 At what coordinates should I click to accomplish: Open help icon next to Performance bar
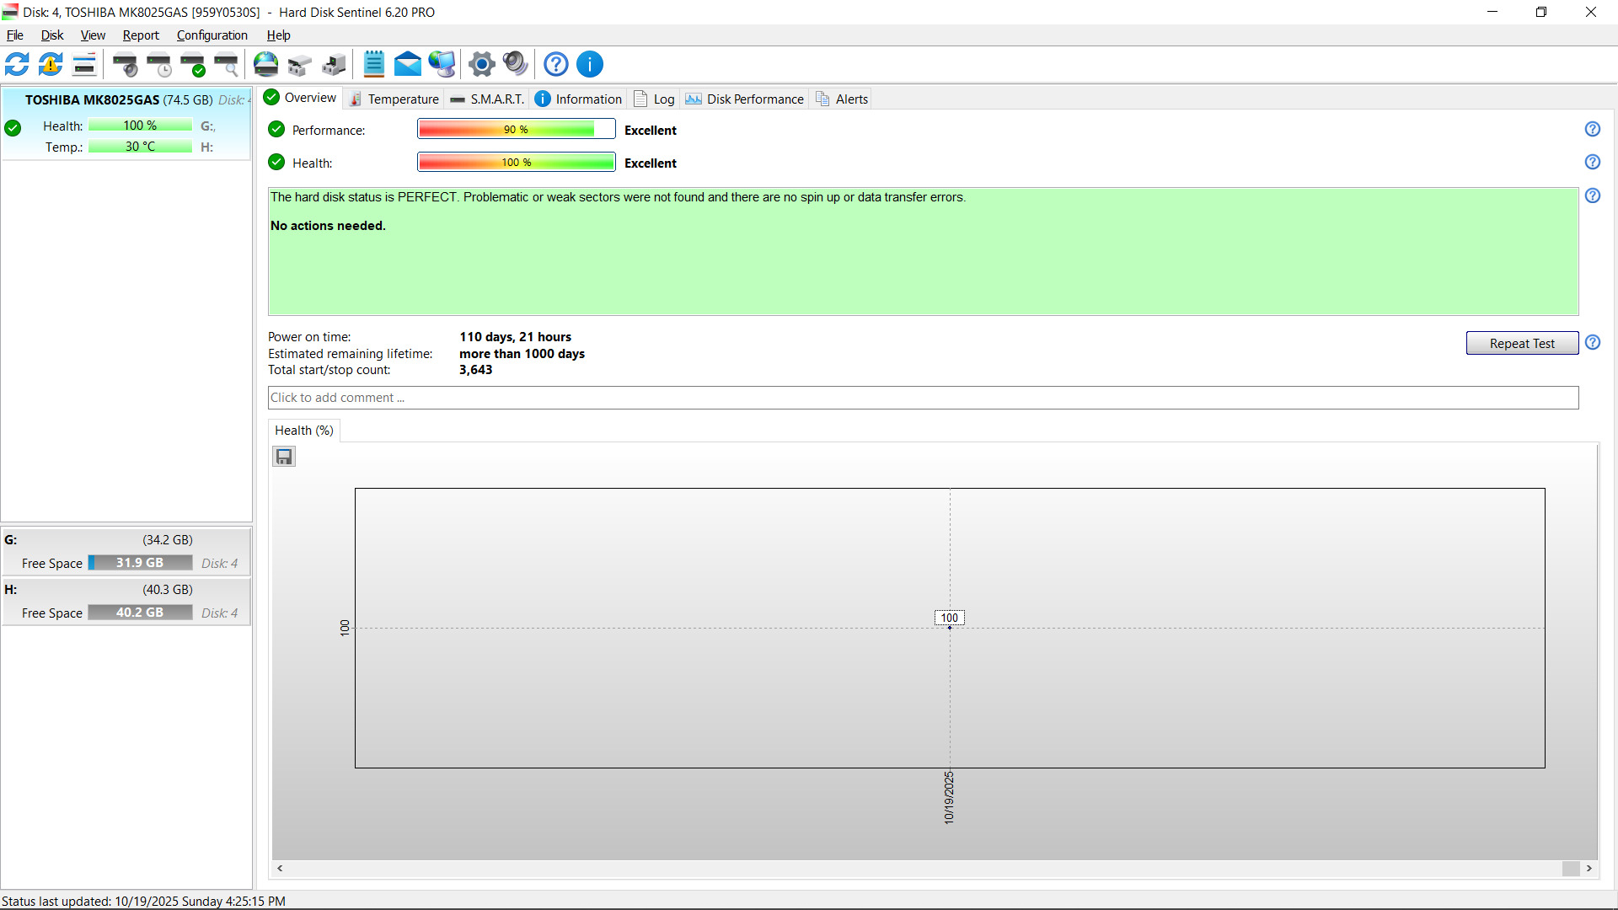[1592, 129]
